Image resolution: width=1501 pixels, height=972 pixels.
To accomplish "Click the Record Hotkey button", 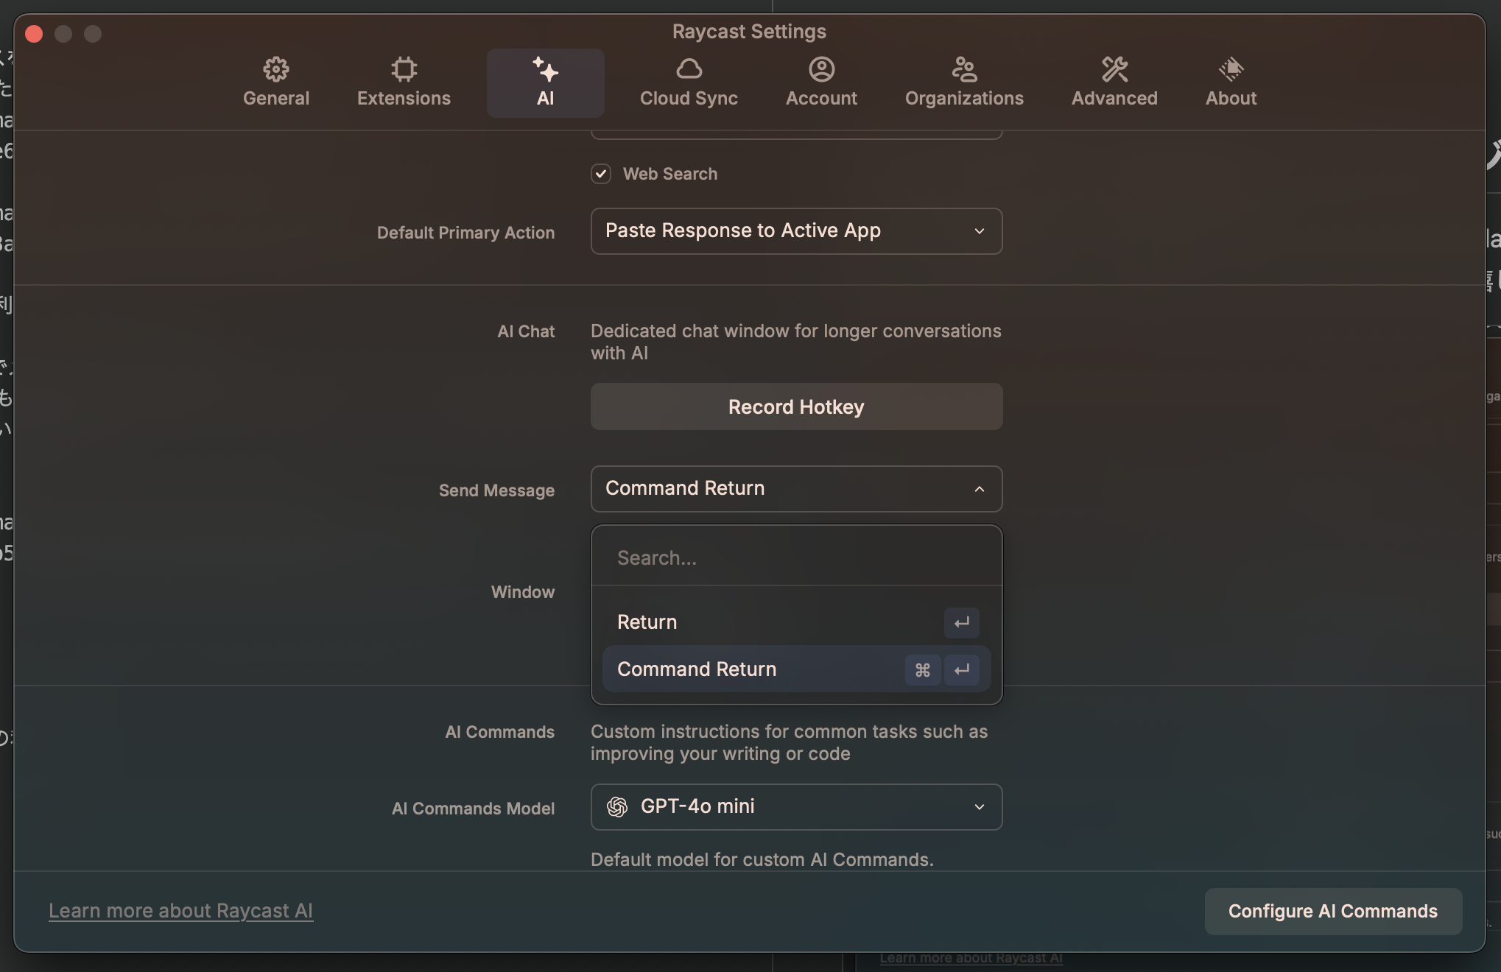I will pyautogui.click(x=796, y=406).
